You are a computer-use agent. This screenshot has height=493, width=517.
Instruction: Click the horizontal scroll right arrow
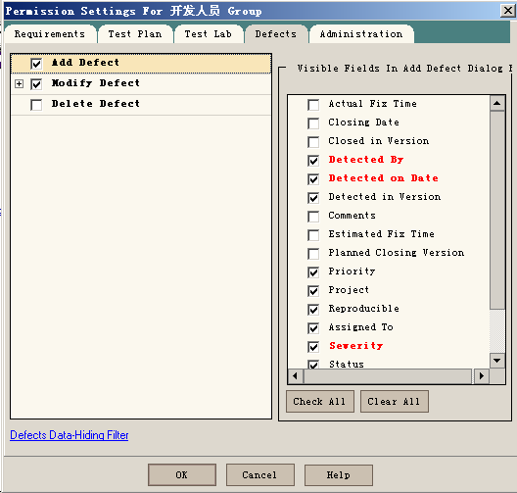482,375
